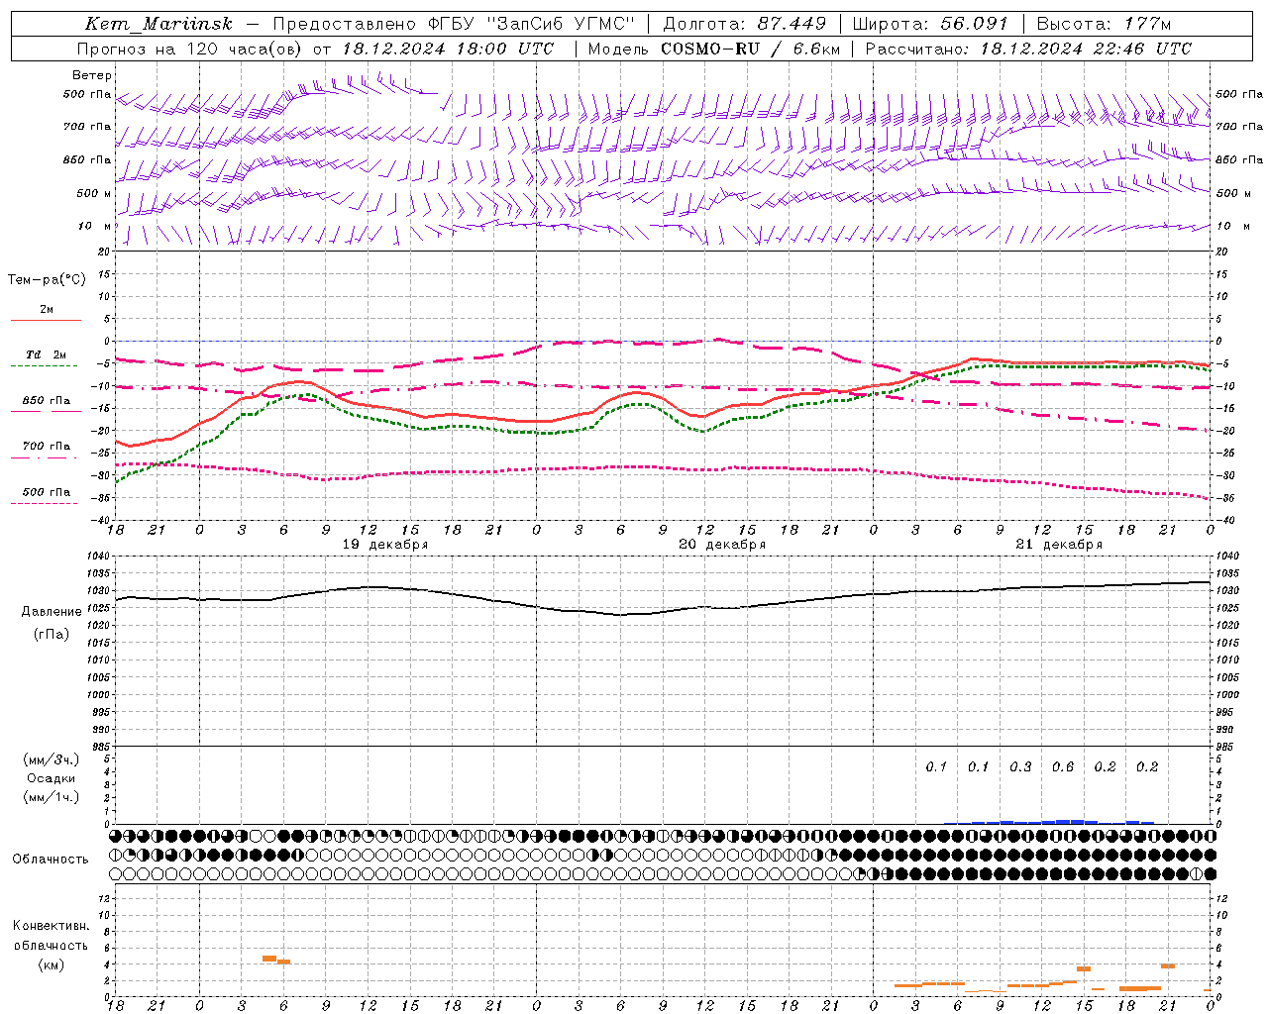Image resolution: width=1268 pixels, height=1014 pixels.
Task: Click the 20 декабря date label
Action: pos(722,545)
